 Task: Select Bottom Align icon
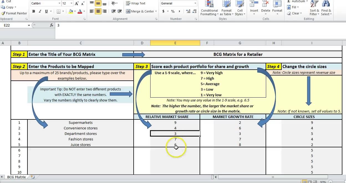point(105,3)
